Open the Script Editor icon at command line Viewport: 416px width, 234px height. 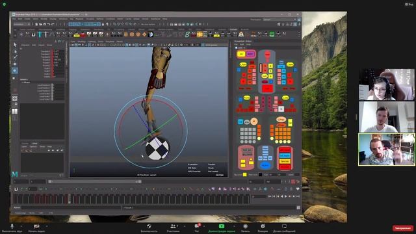(298, 208)
